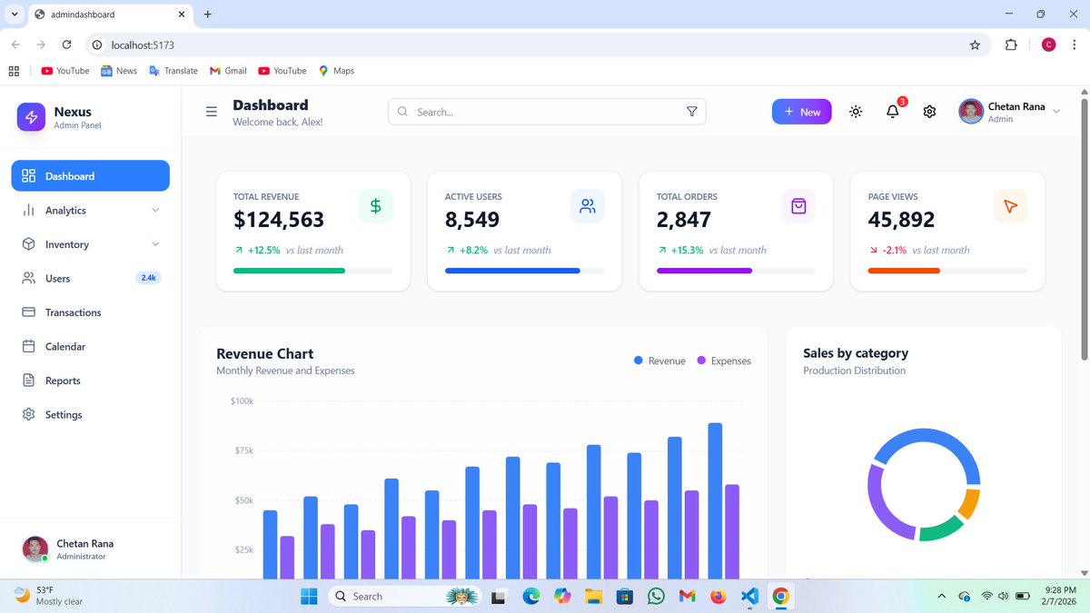The height and width of the screenshot is (613, 1090).
Task: Click sidebar footer Chetan Rana avatar
Action: 35,549
